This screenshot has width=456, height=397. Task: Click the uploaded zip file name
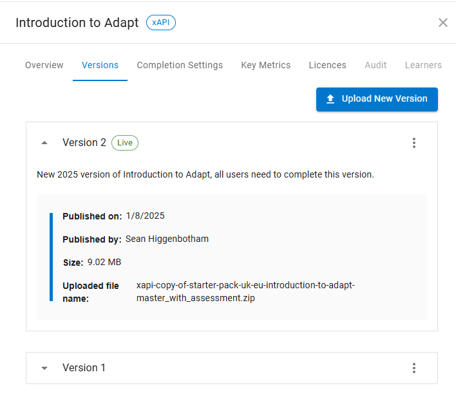pos(245,291)
